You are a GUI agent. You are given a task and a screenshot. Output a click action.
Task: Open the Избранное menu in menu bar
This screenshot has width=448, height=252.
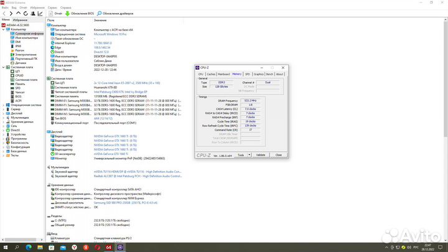tap(37, 7)
